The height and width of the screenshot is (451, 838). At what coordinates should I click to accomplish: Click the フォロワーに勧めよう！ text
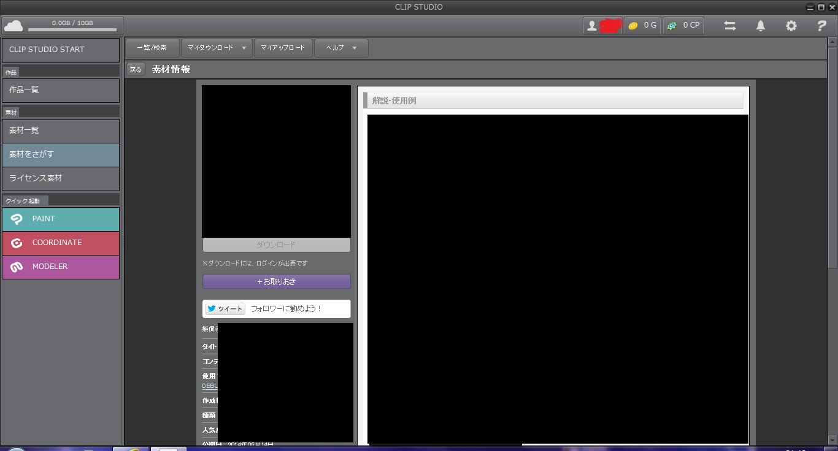coord(286,309)
